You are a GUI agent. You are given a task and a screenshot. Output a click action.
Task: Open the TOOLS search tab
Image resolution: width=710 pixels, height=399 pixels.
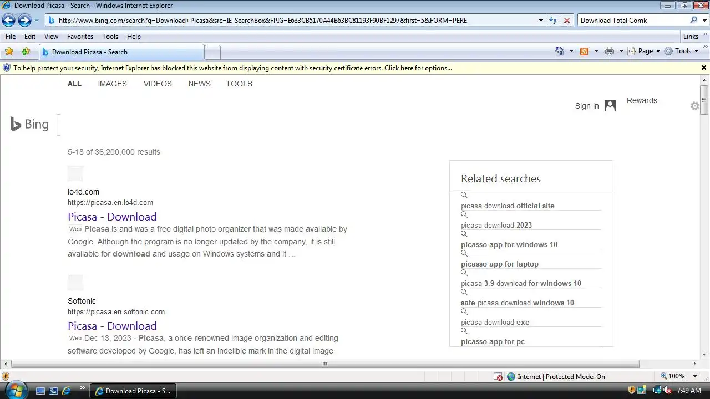click(239, 84)
